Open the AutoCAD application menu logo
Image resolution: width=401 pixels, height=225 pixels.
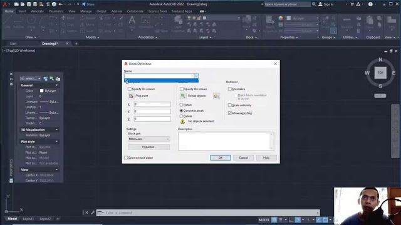pyautogui.click(x=5, y=4)
